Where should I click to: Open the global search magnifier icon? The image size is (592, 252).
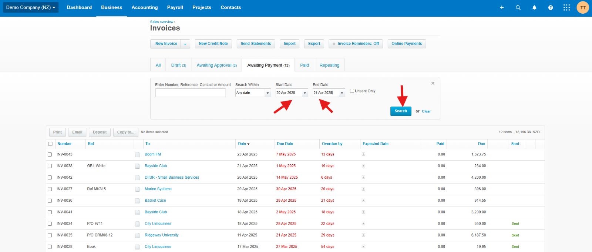click(518, 7)
